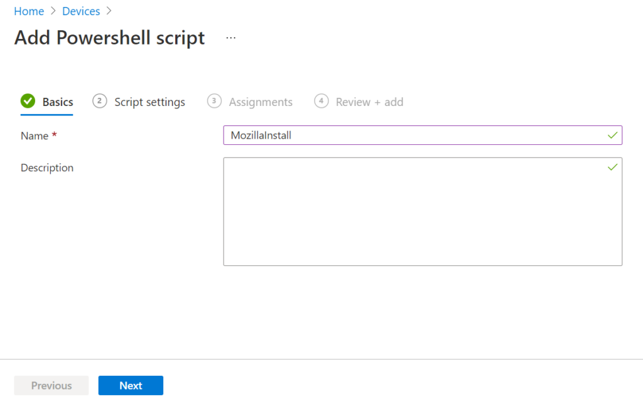Click the green validation check in Name field

pyautogui.click(x=613, y=135)
